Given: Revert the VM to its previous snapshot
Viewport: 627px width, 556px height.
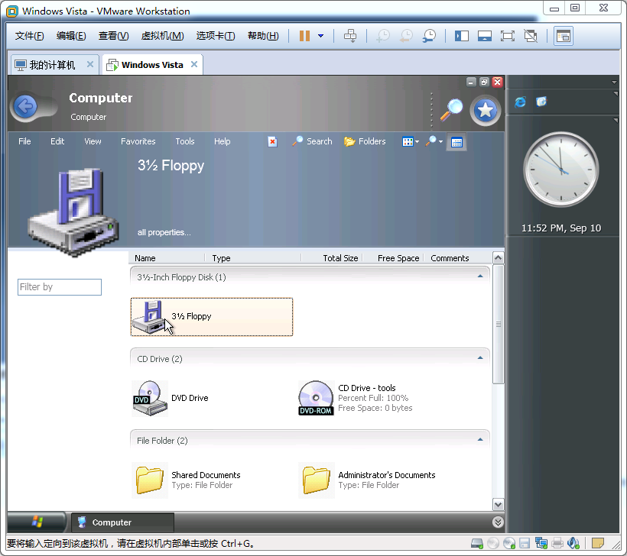Looking at the screenshot, I should coord(406,36).
